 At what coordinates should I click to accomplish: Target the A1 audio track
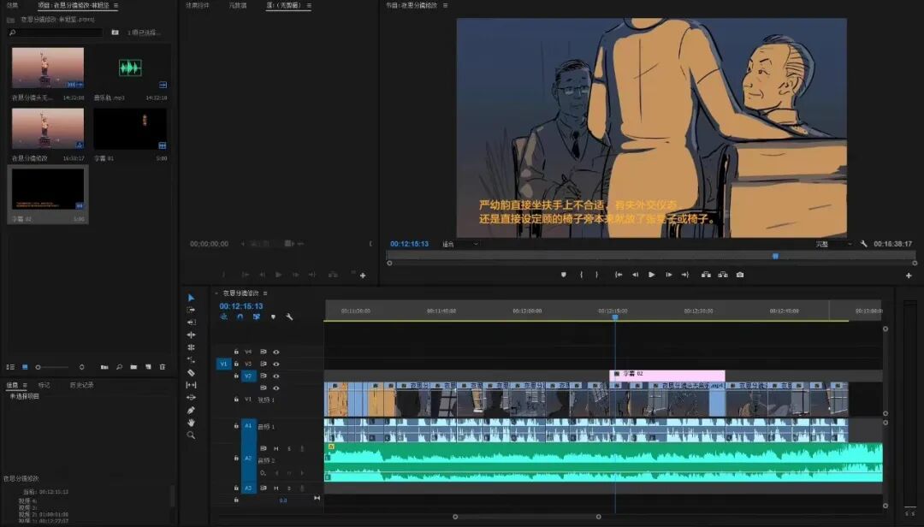248,425
